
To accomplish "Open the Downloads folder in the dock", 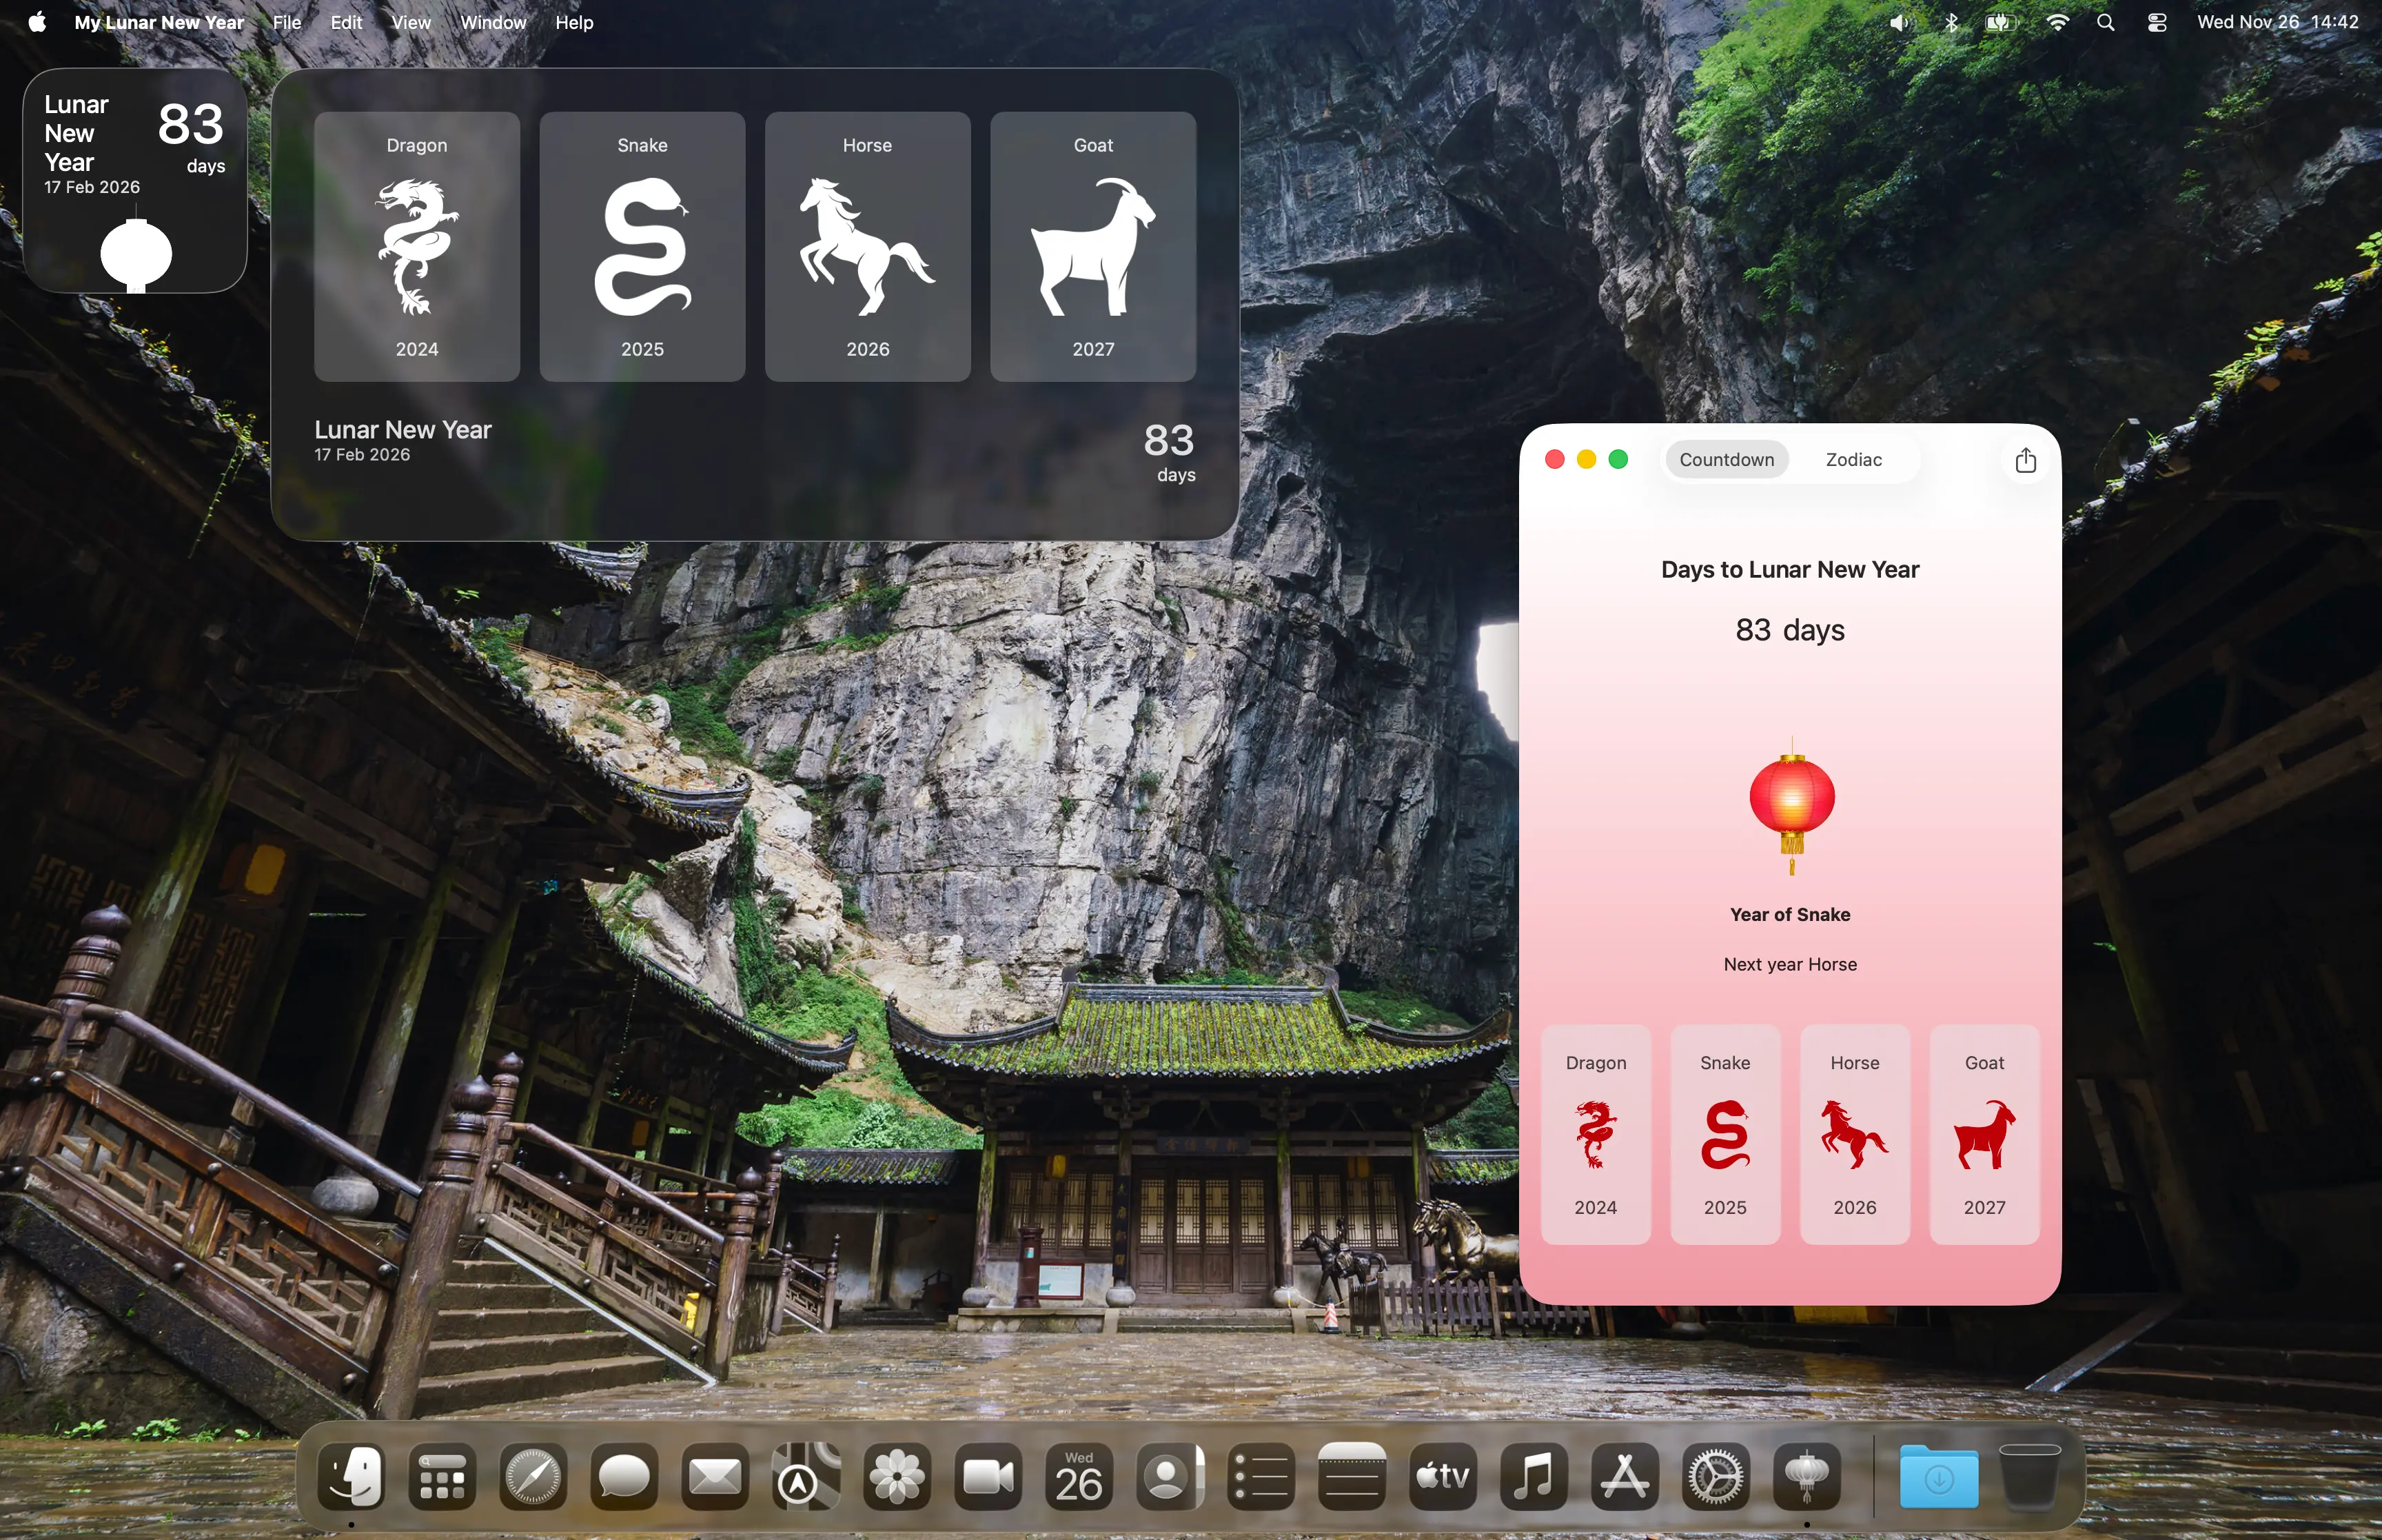I will point(1938,1476).
